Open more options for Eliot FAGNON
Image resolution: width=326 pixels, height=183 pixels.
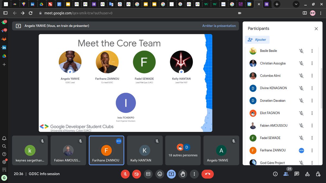pyautogui.click(x=312, y=113)
